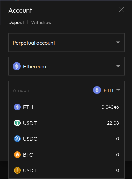The height and width of the screenshot is (179, 132).
Task: Select the Deposit tab
Action: pyautogui.click(x=16, y=22)
